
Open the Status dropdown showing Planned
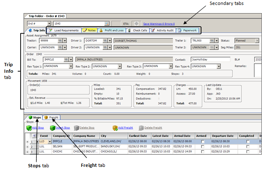click(256, 41)
